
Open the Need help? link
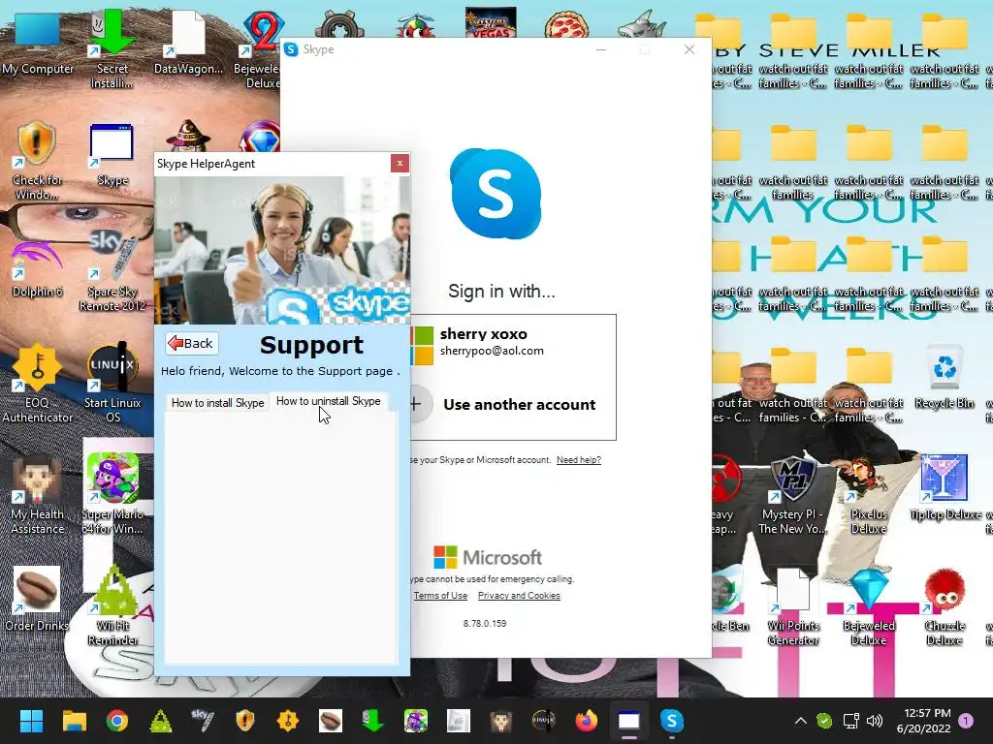click(x=578, y=460)
